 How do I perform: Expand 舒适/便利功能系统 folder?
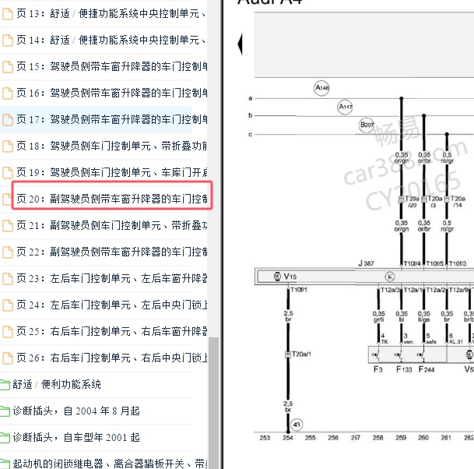coord(57,385)
